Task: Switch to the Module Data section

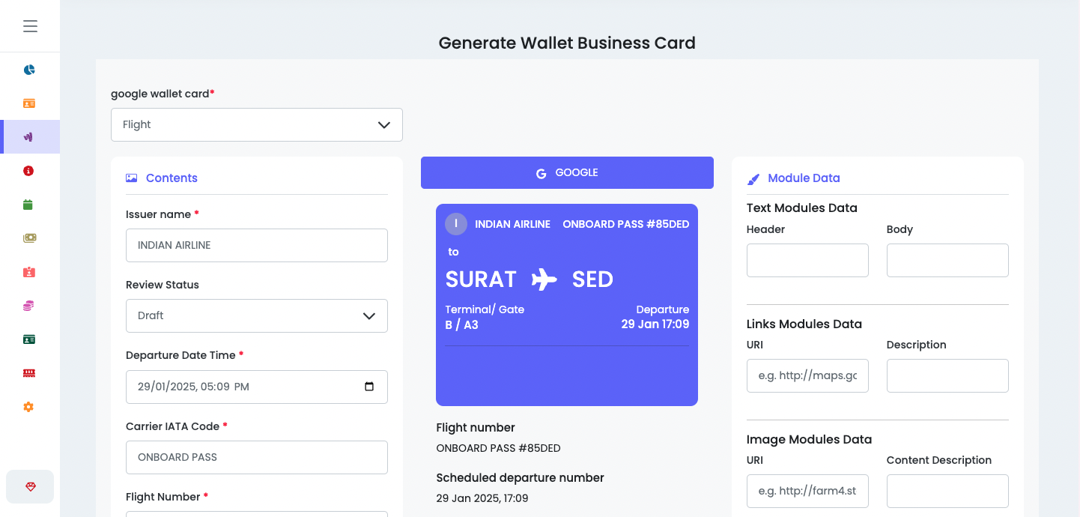Action: pos(804,178)
